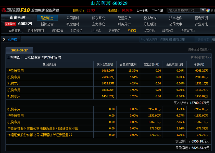Select 龙虎榜 in the sub-navigation
Image resolution: width=215 pixels, height=153 pixels.
tap(132, 31)
